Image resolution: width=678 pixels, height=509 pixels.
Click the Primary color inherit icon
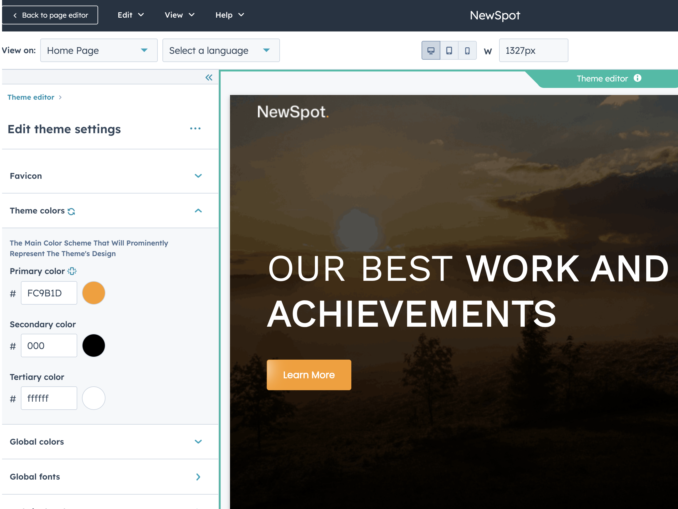[72, 271]
